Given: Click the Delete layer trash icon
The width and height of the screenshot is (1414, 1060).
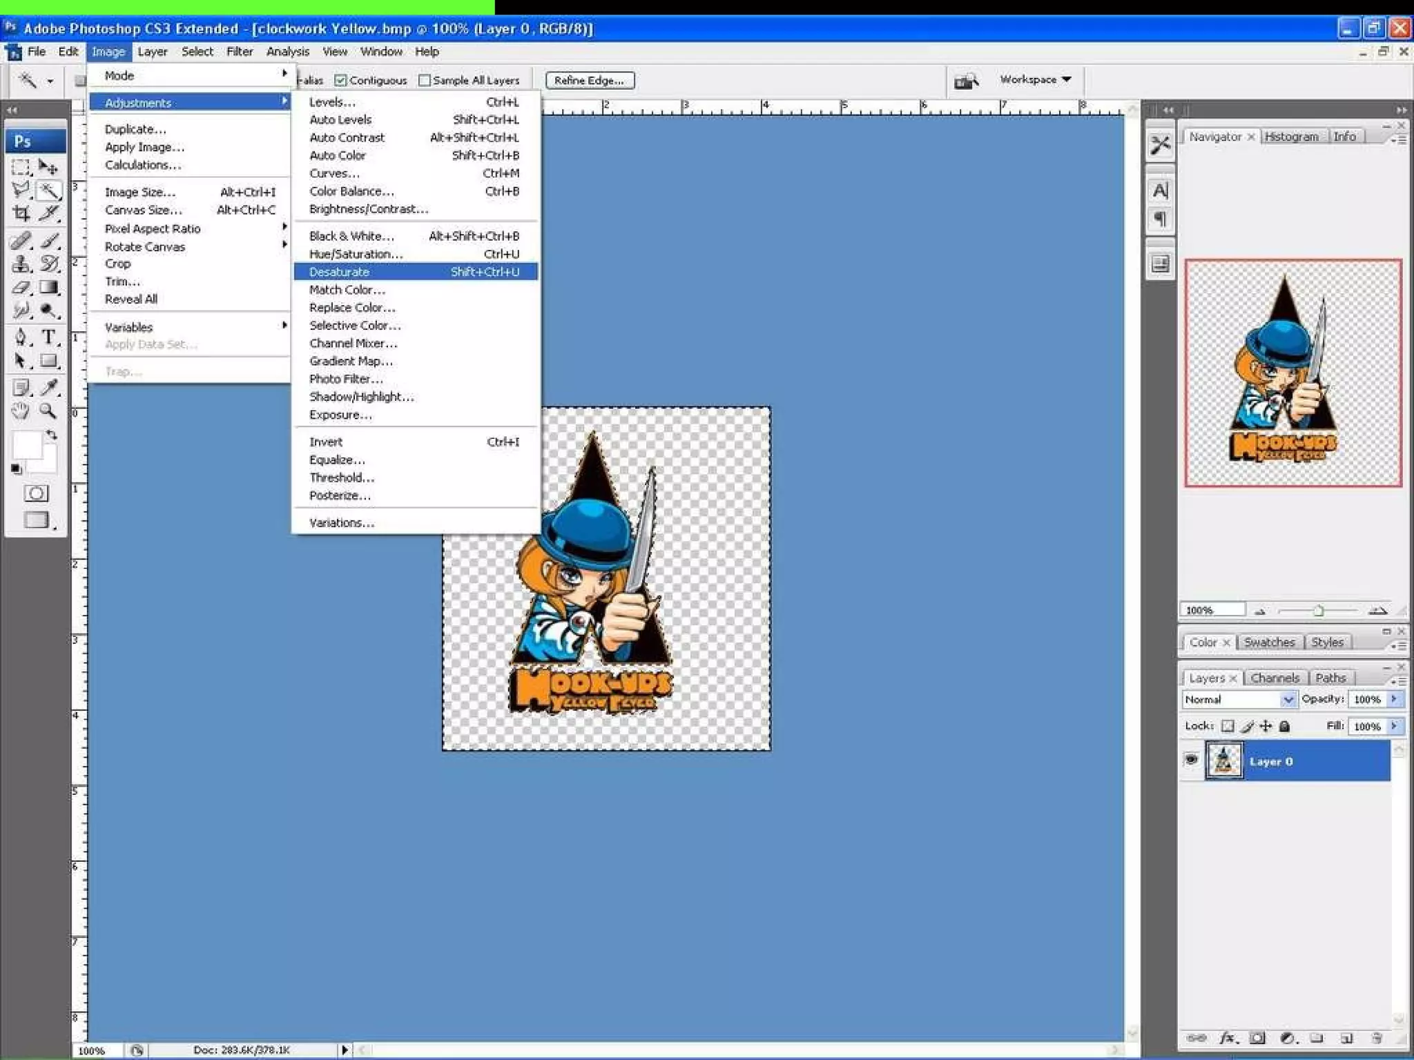Looking at the screenshot, I should [1377, 1038].
